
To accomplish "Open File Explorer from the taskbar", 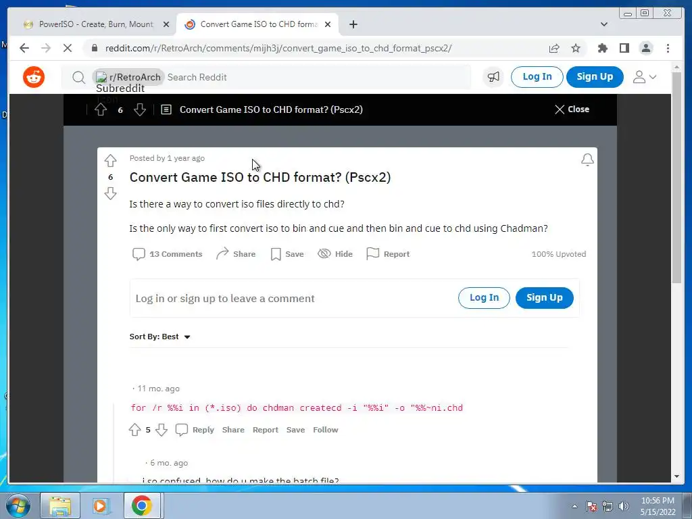I will 60,505.
